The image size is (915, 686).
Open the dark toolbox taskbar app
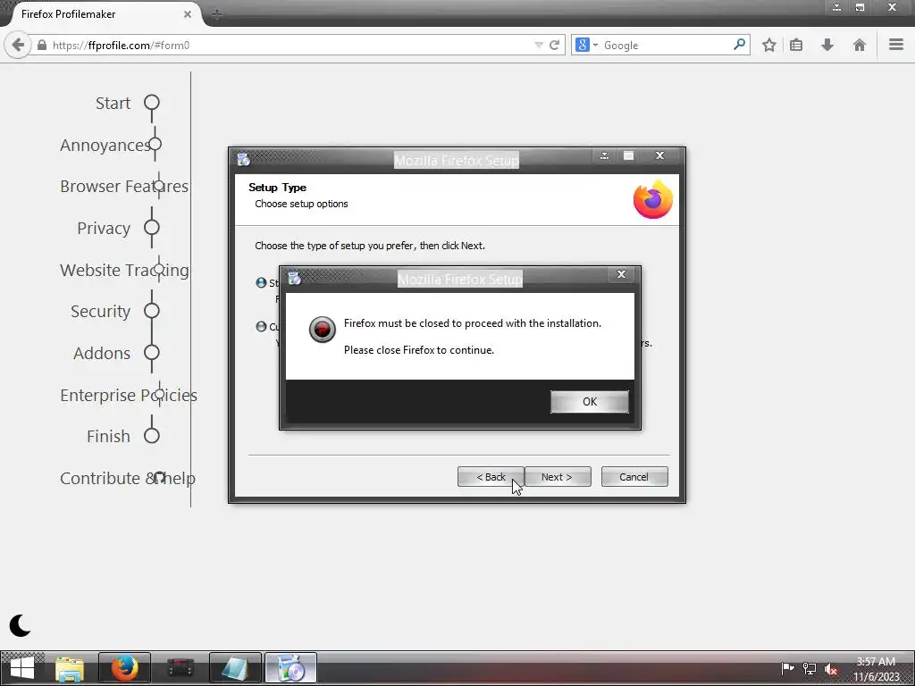[180, 668]
